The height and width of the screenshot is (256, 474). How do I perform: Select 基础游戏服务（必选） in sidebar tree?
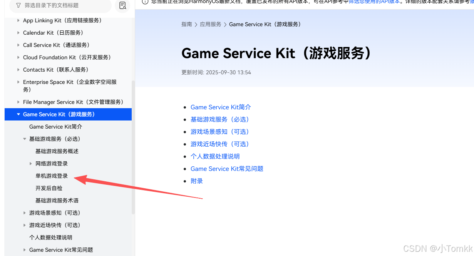[55, 139]
